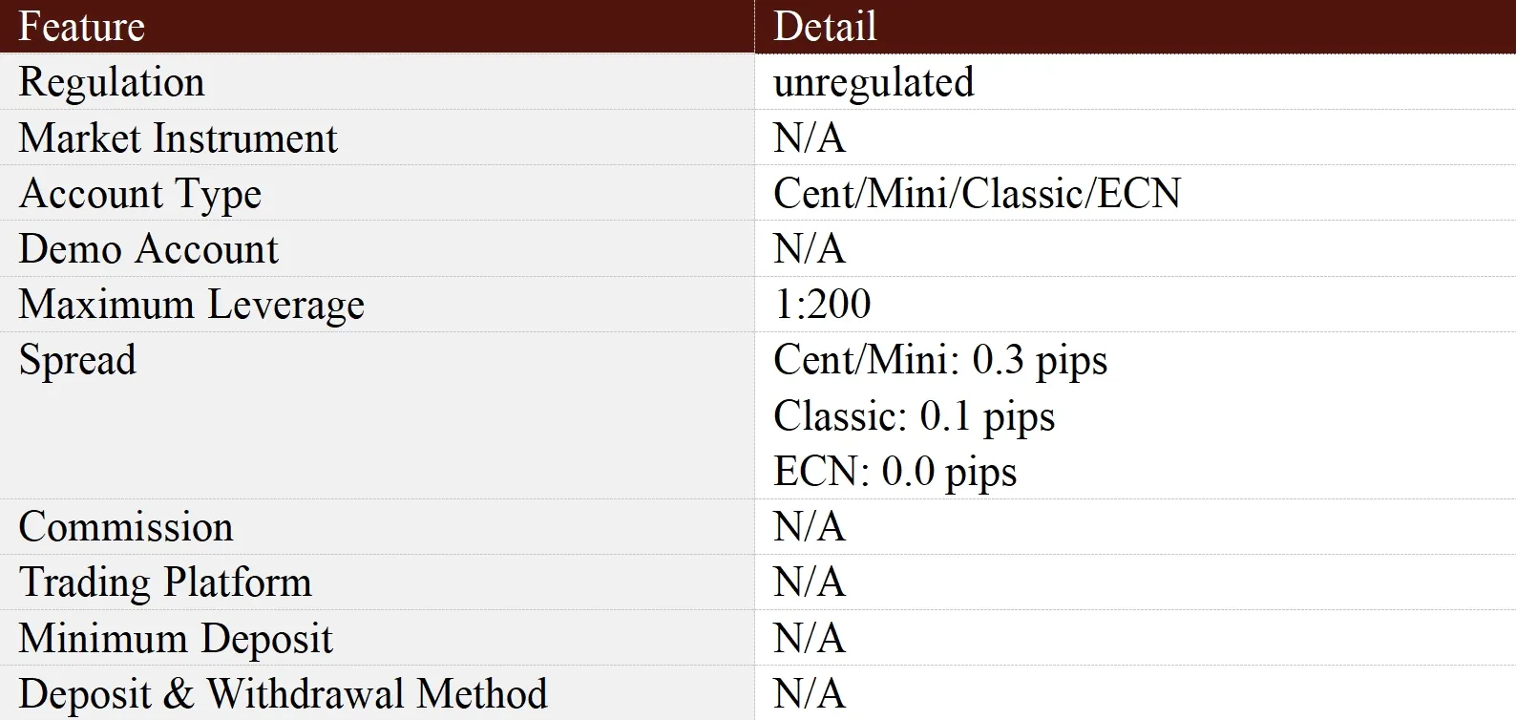
Task: Click the Cent/Mini/Classic/ECN cell
Action: pos(977,194)
